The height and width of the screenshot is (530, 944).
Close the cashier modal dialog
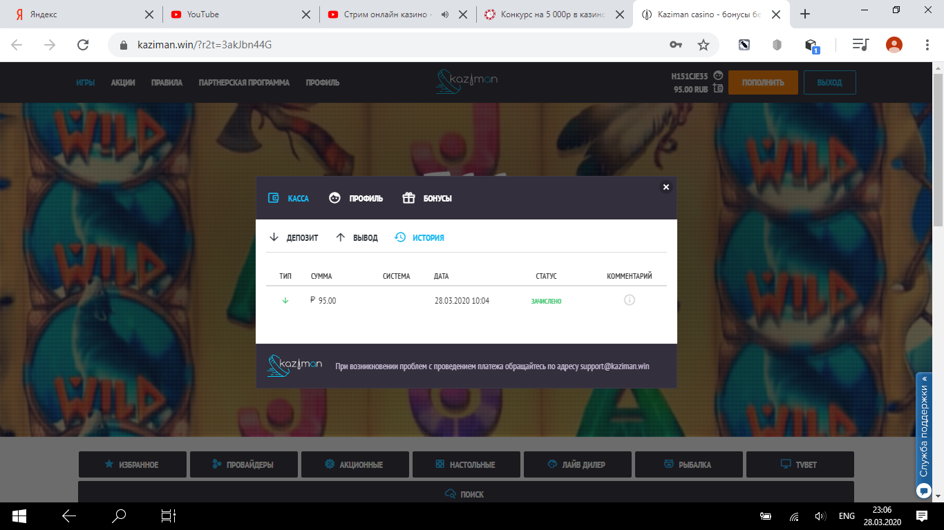click(665, 187)
